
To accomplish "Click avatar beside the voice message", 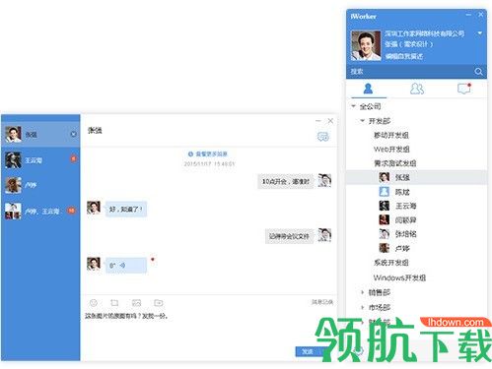I will pos(94,264).
